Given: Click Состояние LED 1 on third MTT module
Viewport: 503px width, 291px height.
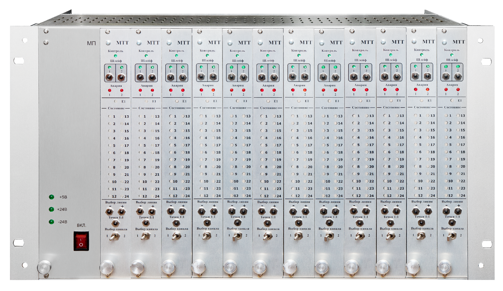Looking at the screenshot, I should tap(171, 116).
